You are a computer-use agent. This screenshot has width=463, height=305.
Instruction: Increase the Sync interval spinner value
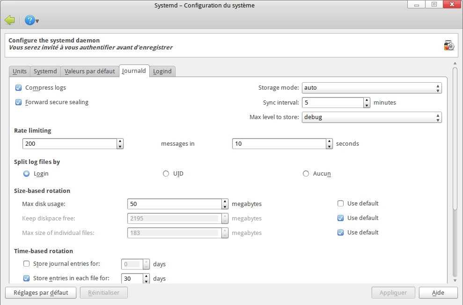[x=367, y=100]
